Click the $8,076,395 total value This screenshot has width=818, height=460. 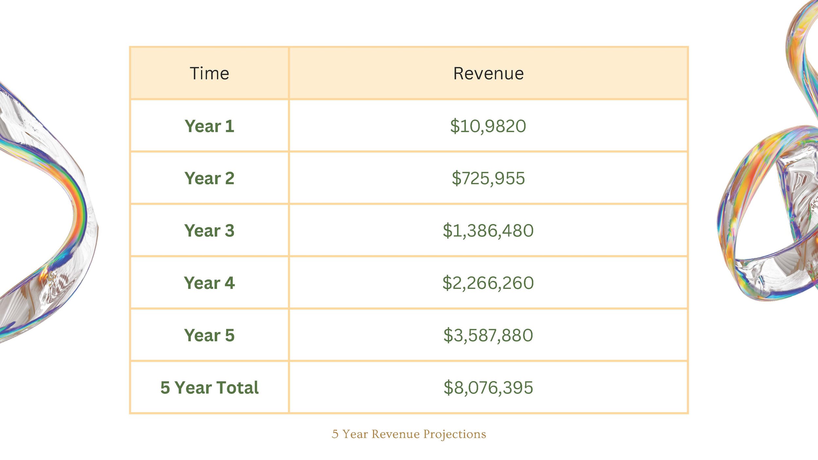point(488,388)
